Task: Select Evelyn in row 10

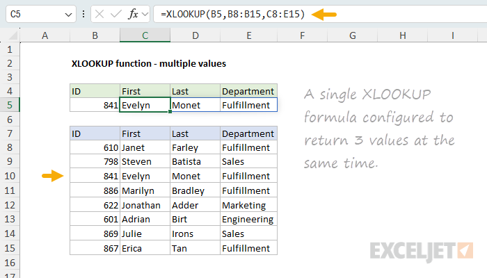Action: point(145,176)
